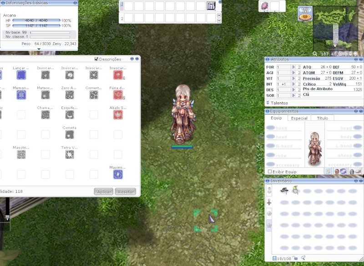Image resolution: width=364 pixels, height=266 pixels.
Task: Toggle the Descrições checkbox
Action: point(96,59)
